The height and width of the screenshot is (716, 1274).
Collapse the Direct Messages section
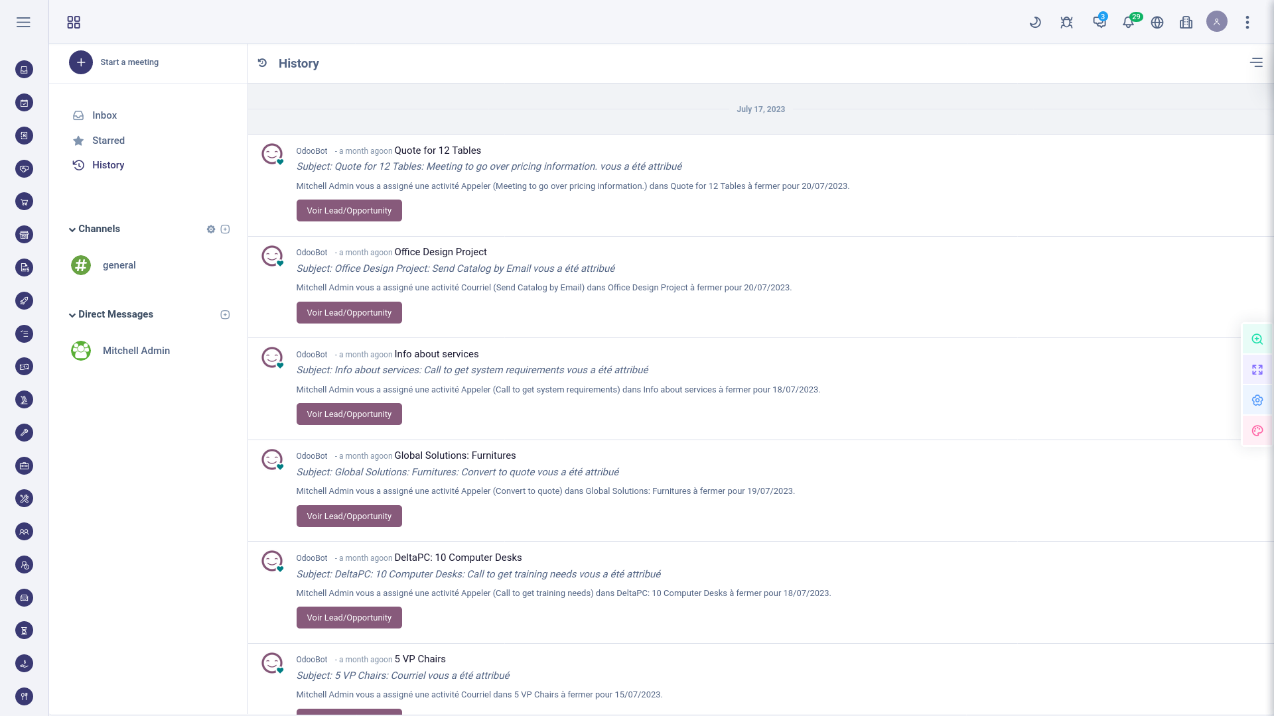point(72,315)
